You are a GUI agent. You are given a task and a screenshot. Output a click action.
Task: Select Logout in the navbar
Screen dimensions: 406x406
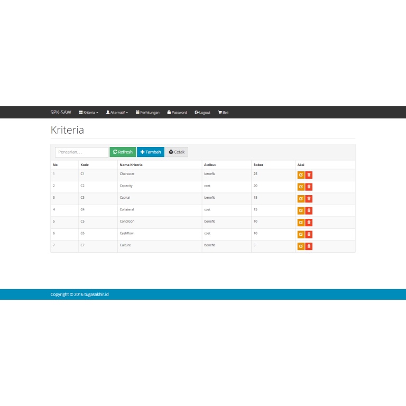coord(202,113)
